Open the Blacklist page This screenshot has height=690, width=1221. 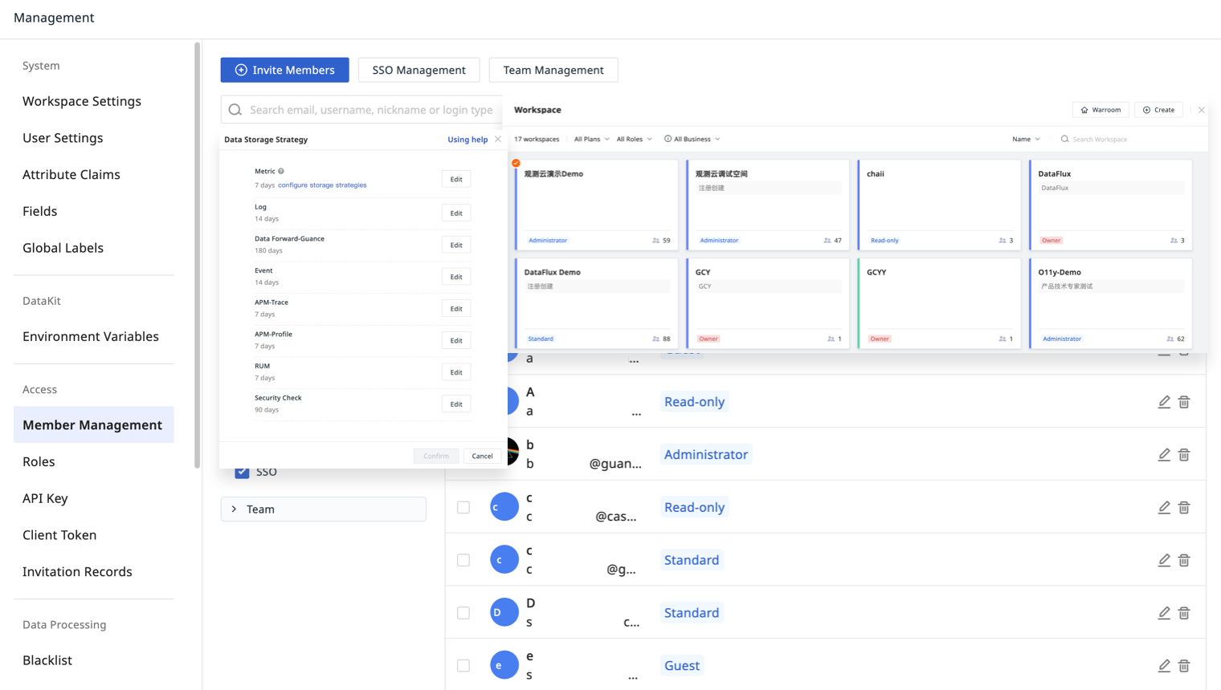tap(47, 660)
